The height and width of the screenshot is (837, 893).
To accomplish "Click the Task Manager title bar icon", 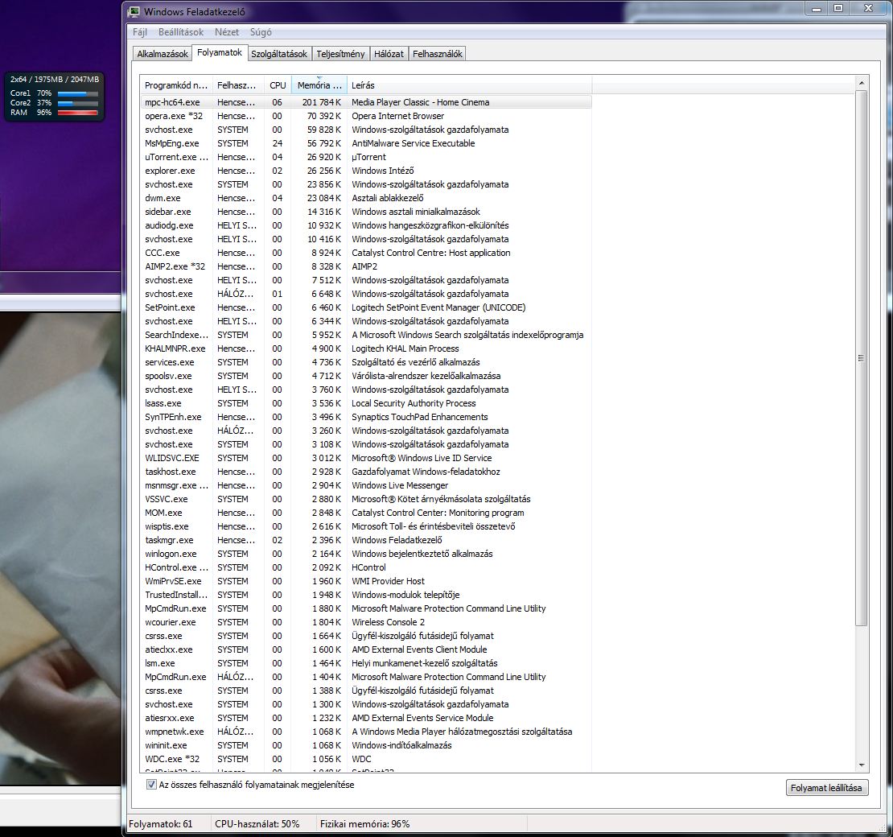I will [x=134, y=11].
